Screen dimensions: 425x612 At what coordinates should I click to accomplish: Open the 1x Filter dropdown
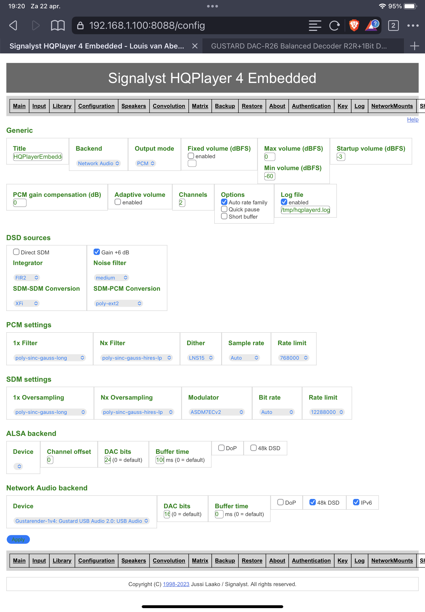click(x=49, y=358)
